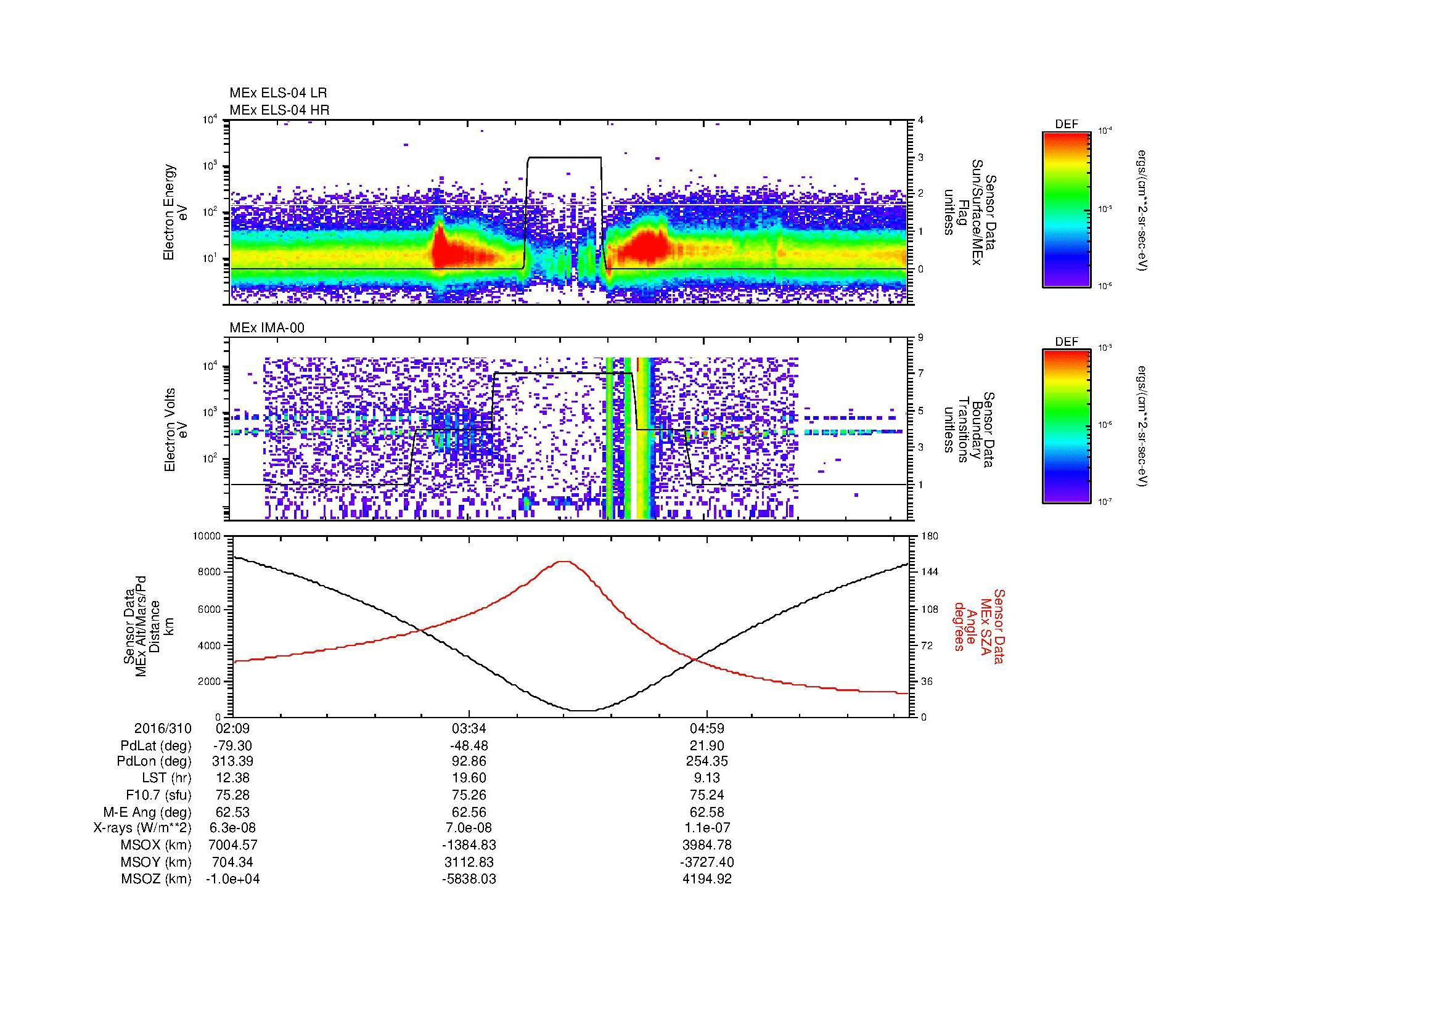Click the 'MSOY (km)' row label

[x=157, y=862]
